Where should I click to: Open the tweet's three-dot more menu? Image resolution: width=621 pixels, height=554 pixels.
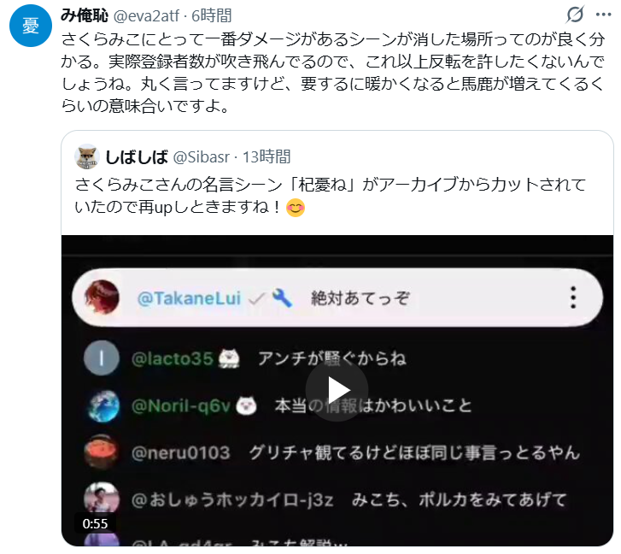(x=603, y=15)
